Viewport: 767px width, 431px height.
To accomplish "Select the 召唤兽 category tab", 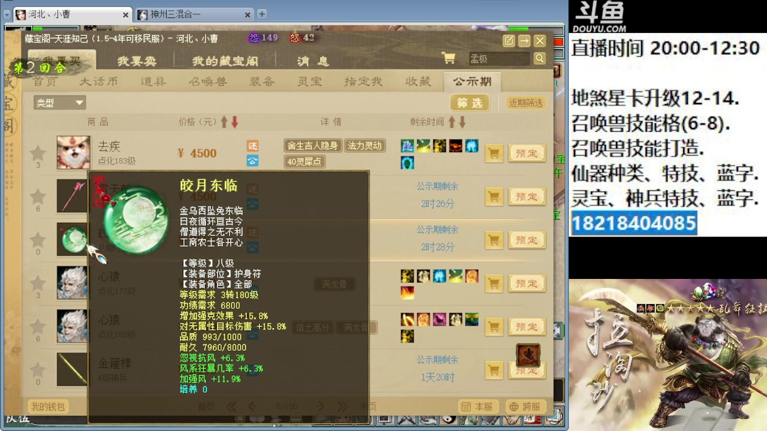I will (207, 81).
